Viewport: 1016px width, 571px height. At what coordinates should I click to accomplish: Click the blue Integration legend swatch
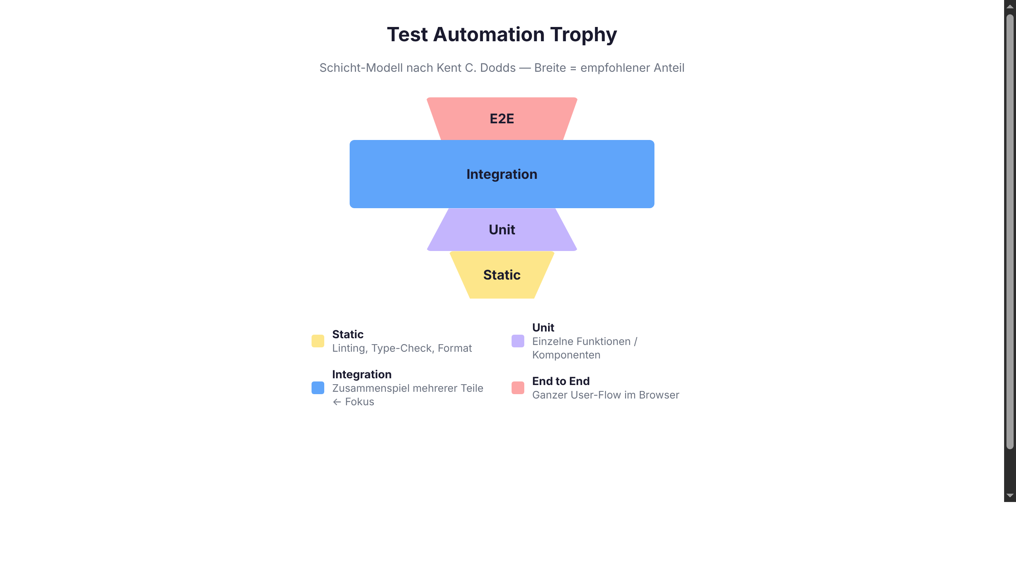[318, 388]
